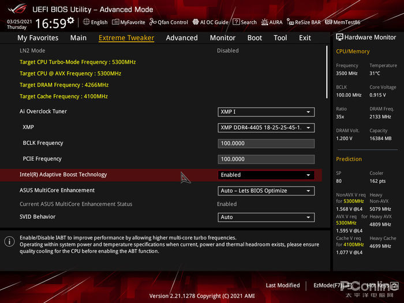404x303 pixels.
Task: Open the Search question-mark icon
Action: tap(236, 22)
